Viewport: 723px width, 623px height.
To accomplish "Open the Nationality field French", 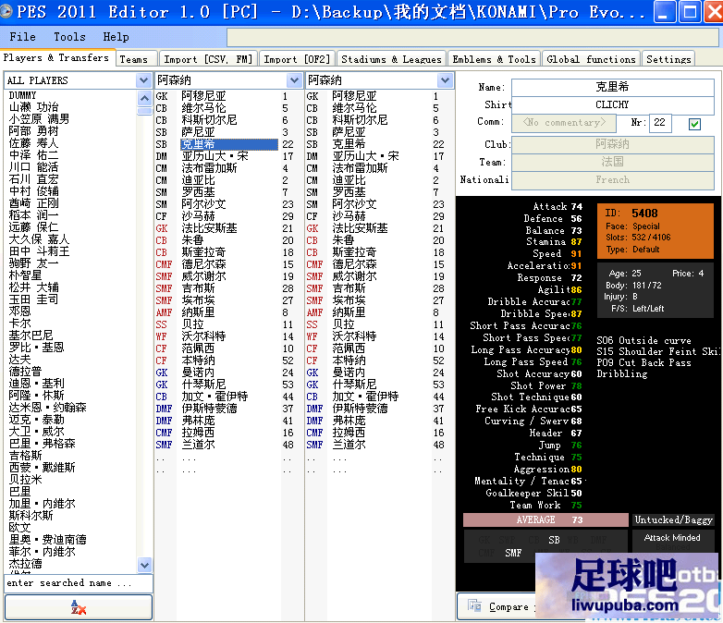I will point(612,180).
